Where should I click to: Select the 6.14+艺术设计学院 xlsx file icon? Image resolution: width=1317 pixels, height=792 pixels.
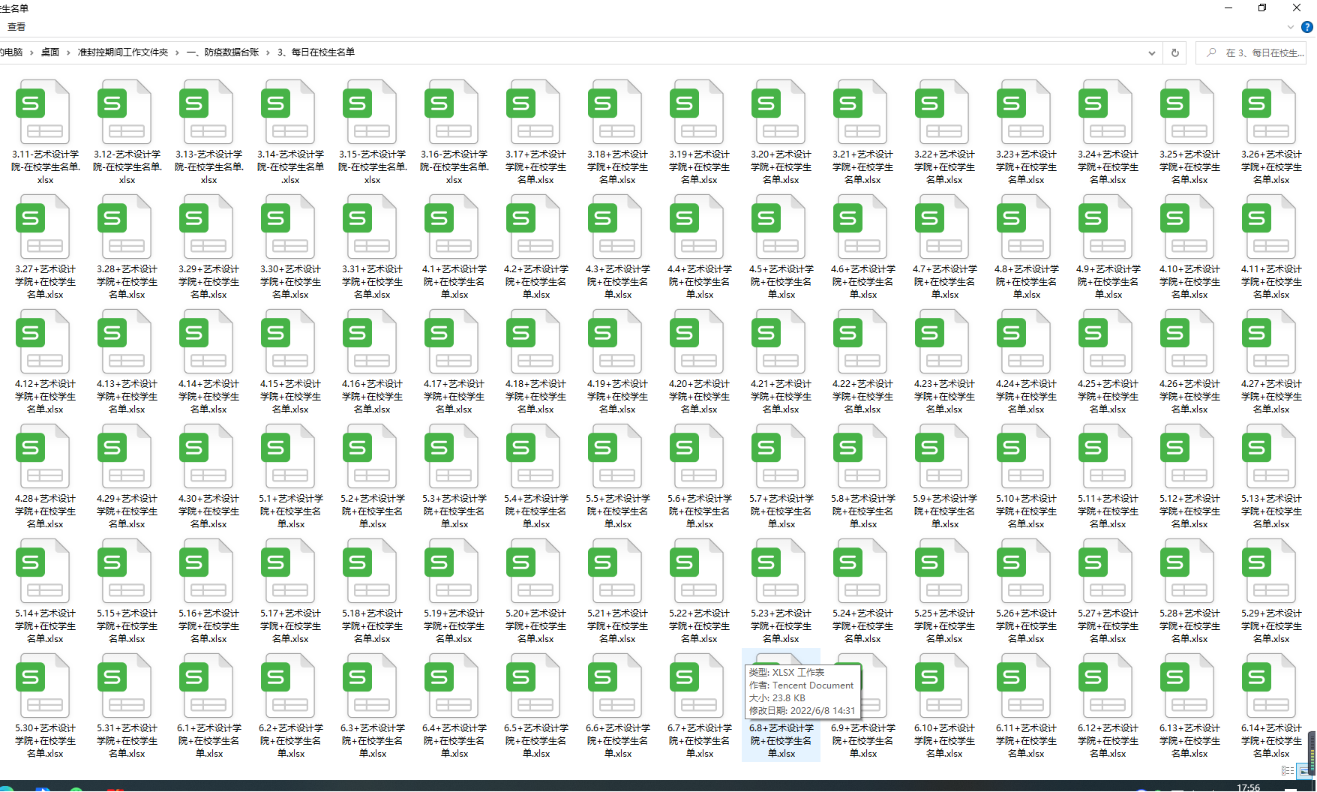pos(1270,686)
